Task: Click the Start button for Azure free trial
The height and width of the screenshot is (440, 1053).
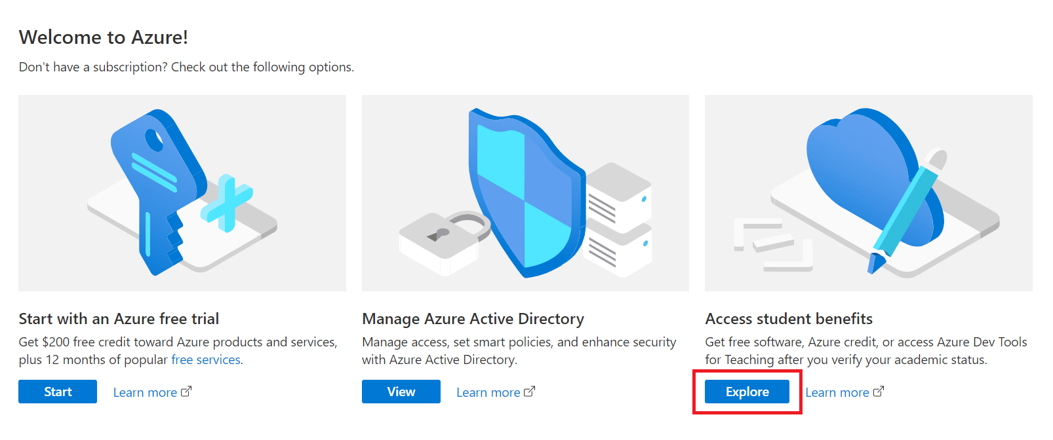Action: coord(58,392)
